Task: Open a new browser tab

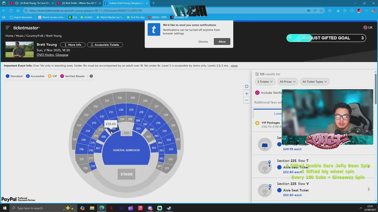Action: coord(153,3)
